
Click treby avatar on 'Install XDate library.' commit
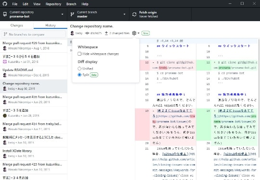pos(5,156)
